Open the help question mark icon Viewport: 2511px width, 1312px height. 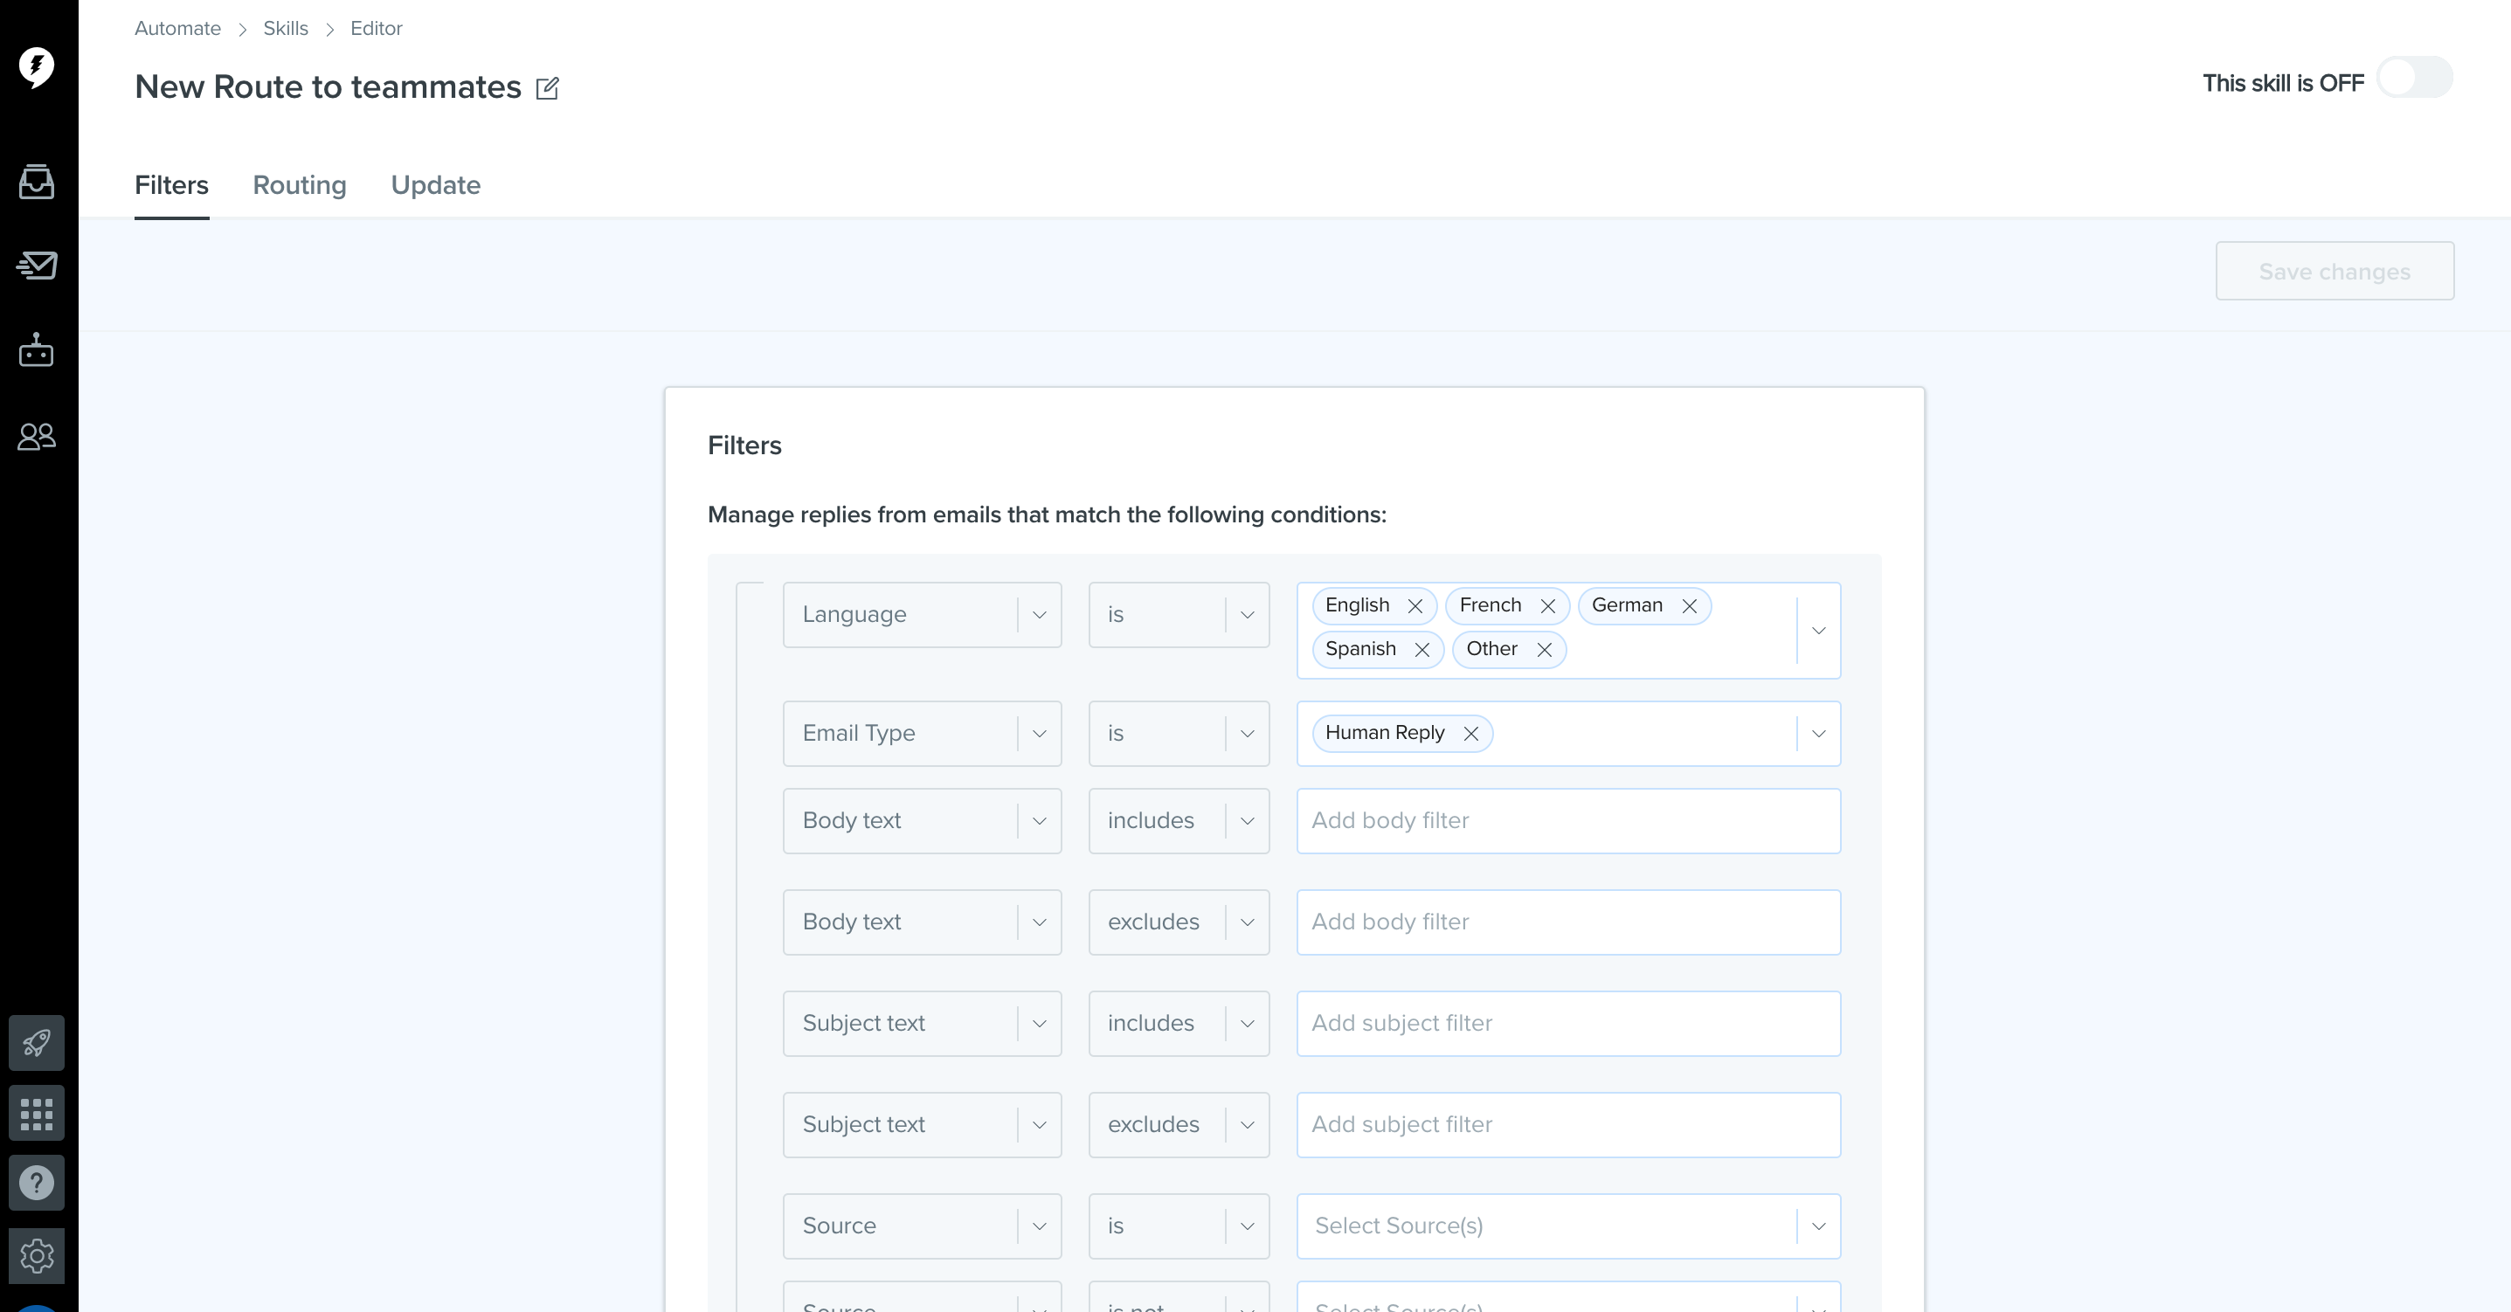click(37, 1183)
